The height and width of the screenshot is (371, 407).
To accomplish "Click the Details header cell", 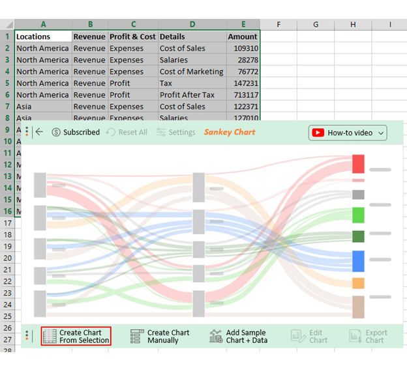I will coord(192,36).
